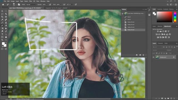This screenshot has width=178, height=100.
Task: Select the Pen tool
Action: (x=6, y=31)
